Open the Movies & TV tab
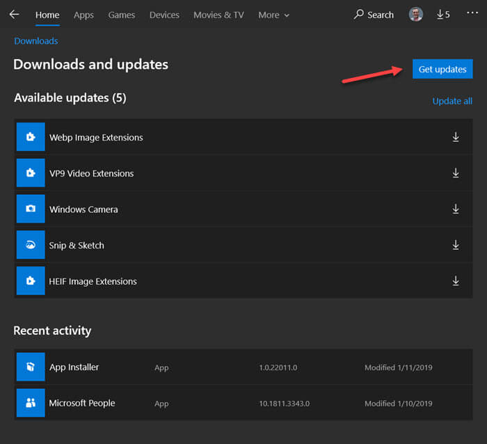The width and height of the screenshot is (487, 444). pos(218,15)
